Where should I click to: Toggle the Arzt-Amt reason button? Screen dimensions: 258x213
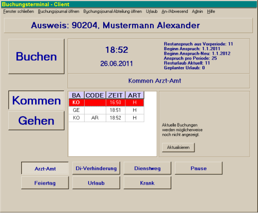[45, 168]
